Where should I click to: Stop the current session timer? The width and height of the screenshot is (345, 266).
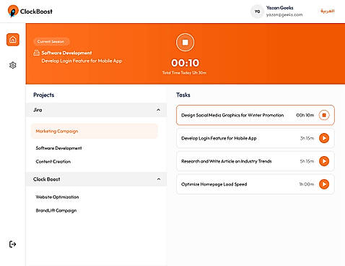click(x=185, y=43)
